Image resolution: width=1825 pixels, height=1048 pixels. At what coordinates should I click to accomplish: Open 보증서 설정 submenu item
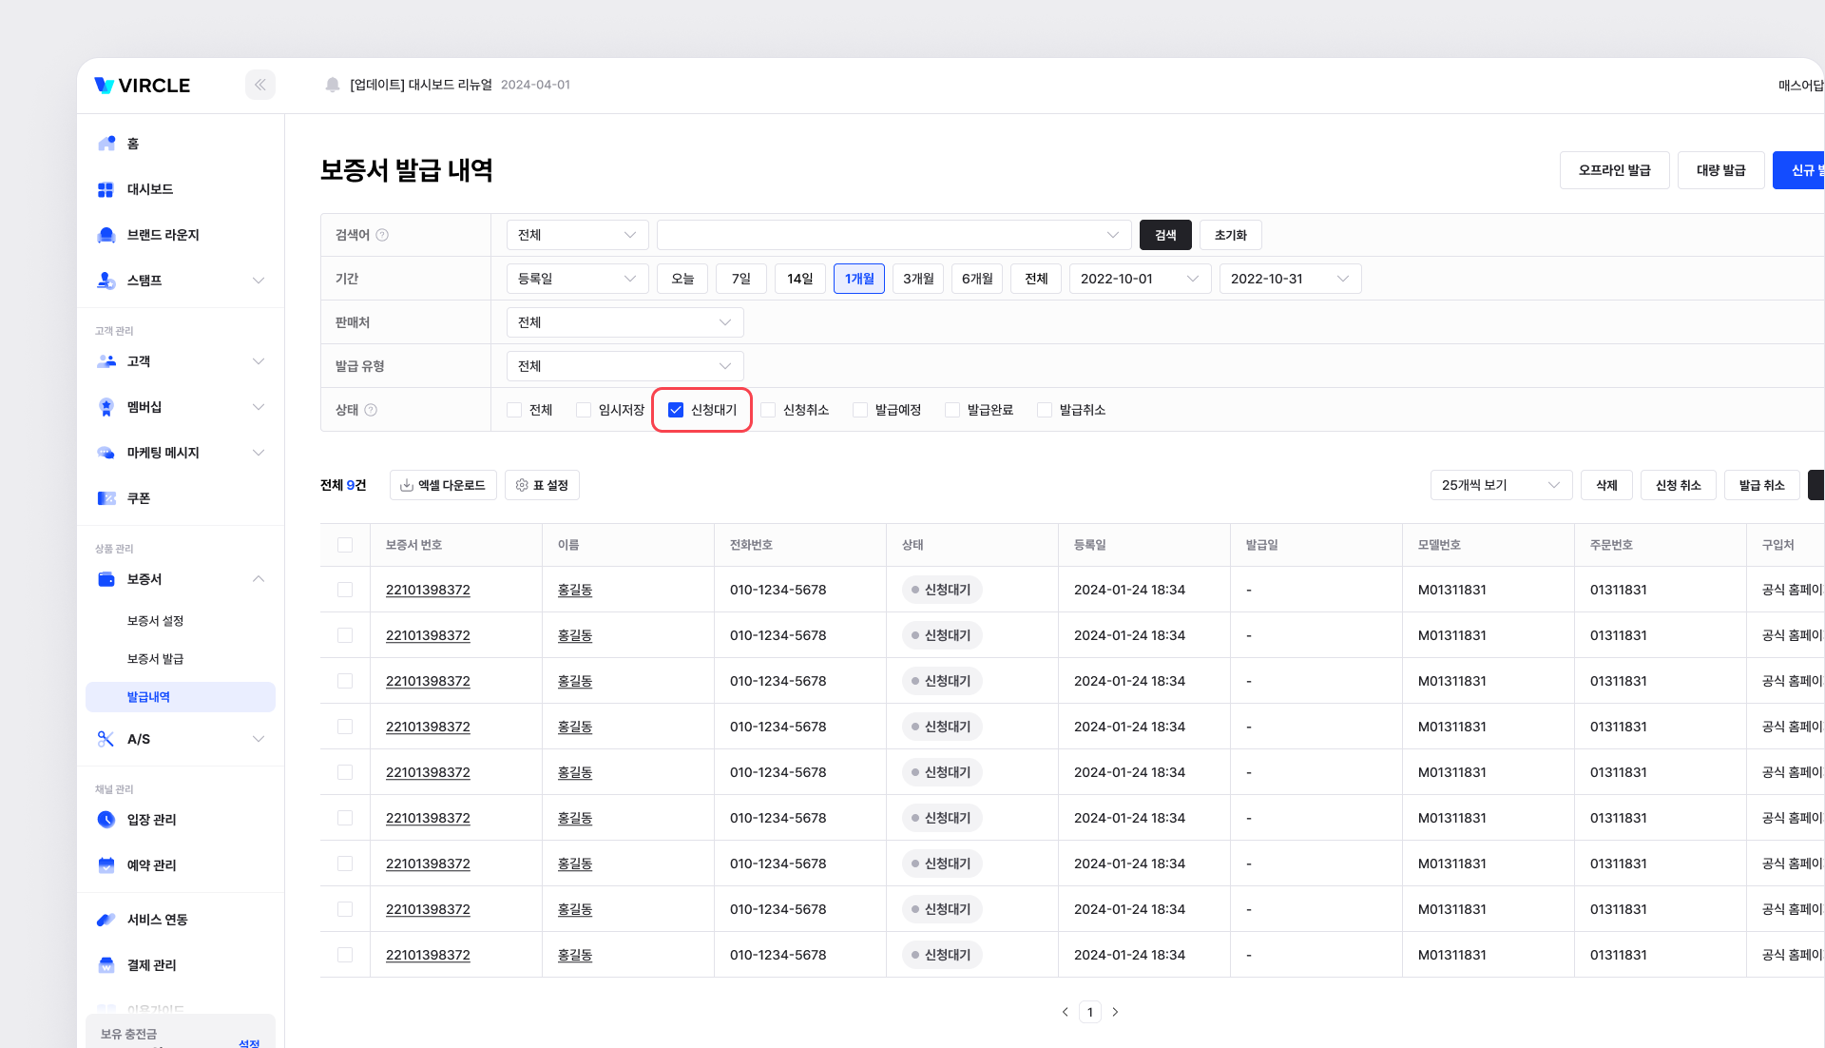[155, 621]
